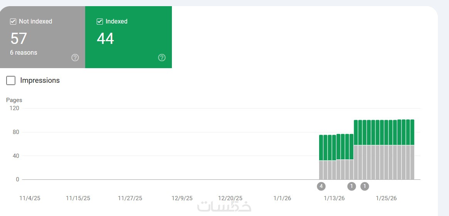The width and height of the screenshot is (449, 216).
Task: Click the 44 indexed count
Action: (x=105, y=39)
